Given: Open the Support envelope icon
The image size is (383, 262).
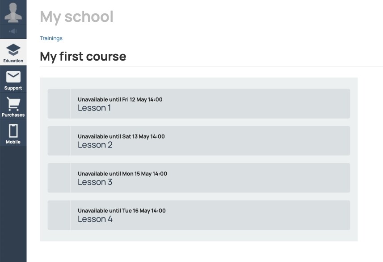Looking at the screenshot, I should pyautogui.click(x=13, y=77).
